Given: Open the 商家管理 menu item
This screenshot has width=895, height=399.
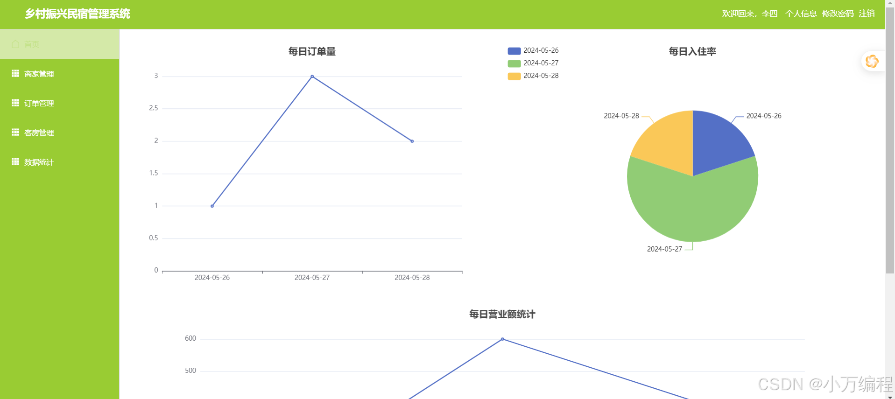Looking at the screenshot, I should click(59, 74).
